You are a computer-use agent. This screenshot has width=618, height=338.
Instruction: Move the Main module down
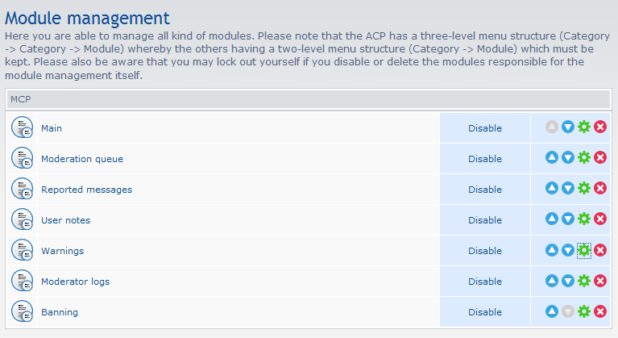(x=568, y=127)
